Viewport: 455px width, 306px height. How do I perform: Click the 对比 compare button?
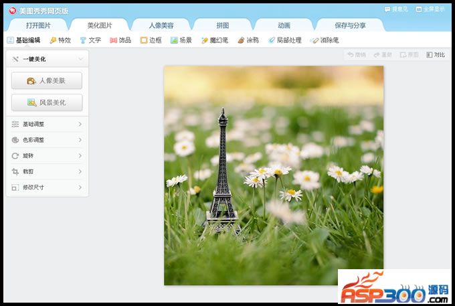436,55
